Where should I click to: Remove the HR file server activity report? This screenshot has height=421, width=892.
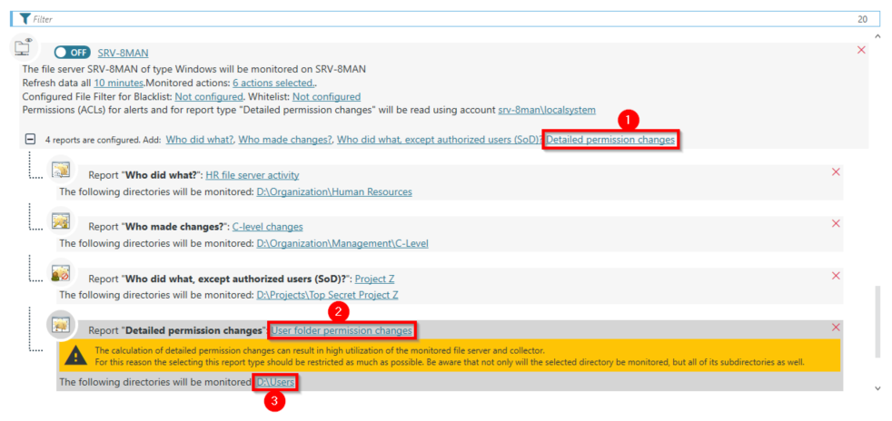[836, 171]
